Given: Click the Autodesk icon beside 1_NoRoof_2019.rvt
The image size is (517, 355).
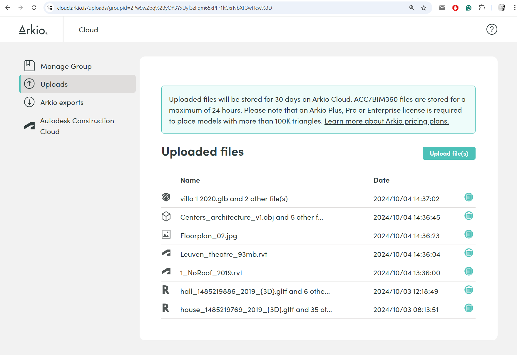Looking at the screenshot, I should click(x=166, y=271).
